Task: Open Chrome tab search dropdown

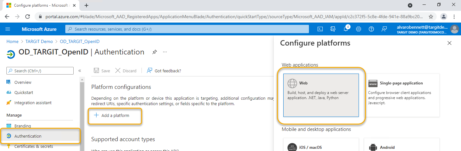Action: click(410, 5)
